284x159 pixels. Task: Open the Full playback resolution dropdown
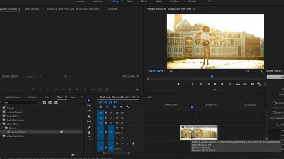coord(251,72)
